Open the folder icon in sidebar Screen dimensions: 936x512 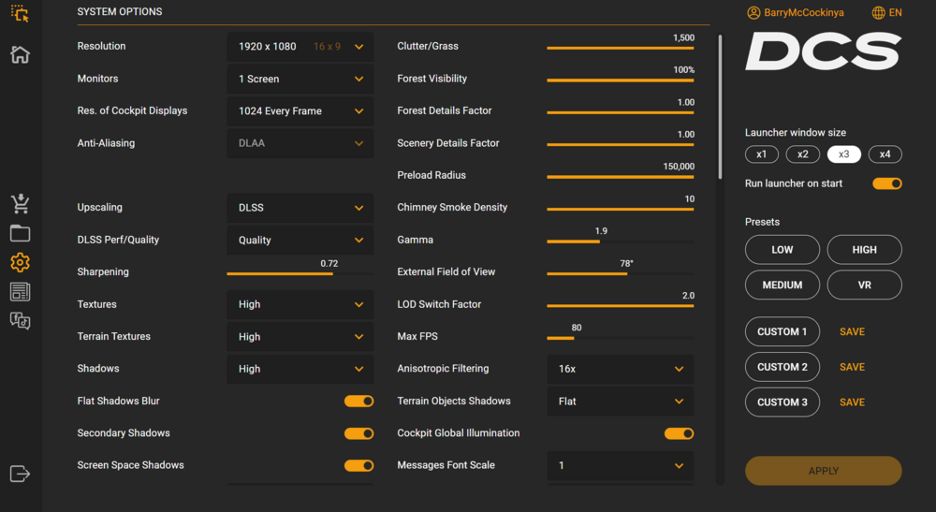click(20, 233)
